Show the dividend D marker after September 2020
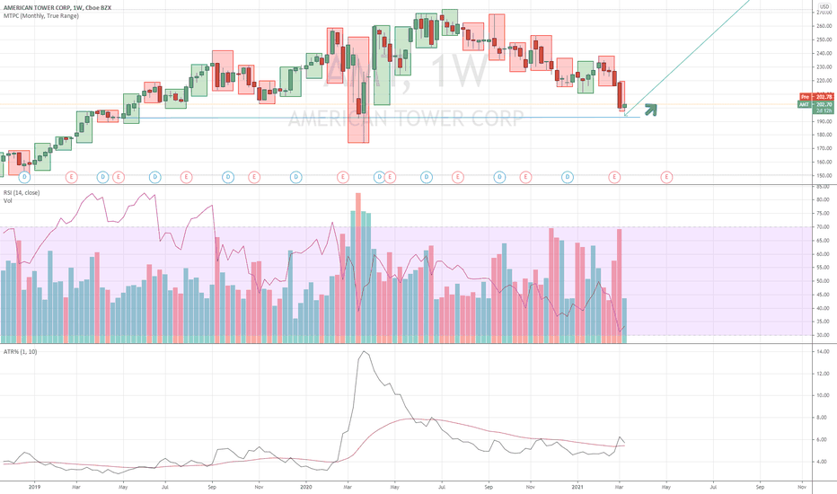 499,177
